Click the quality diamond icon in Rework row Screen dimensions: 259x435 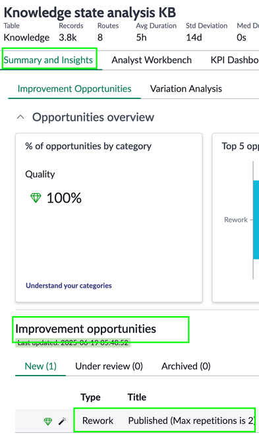(x=48, y=421)
